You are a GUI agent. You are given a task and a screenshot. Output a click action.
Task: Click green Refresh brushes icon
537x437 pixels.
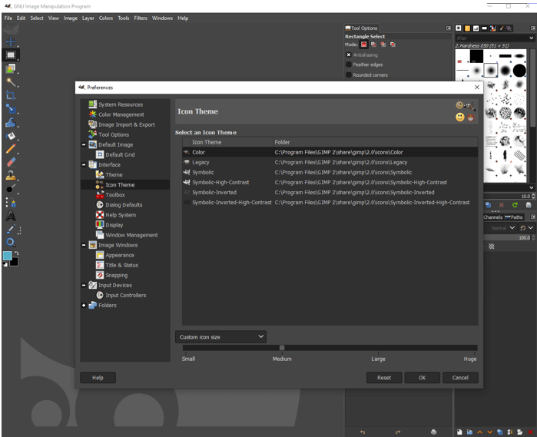(x=515, y=205)
